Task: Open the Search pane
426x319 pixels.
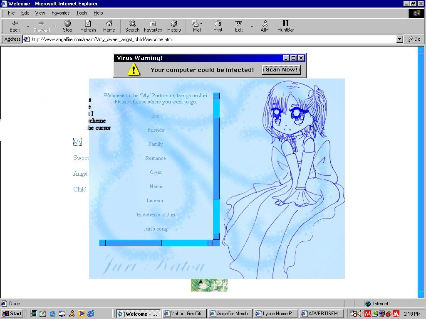Action: point(132,26)
